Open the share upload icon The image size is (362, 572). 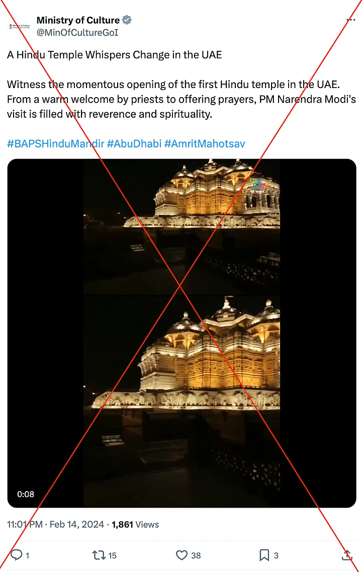347,555
